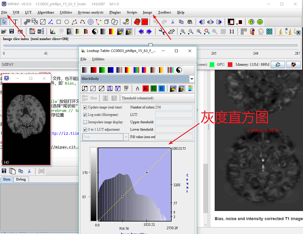Reset zoom with the 1:1 icon
The height and width of the screenshot is (234, 303).
click(x=232, y=32)
